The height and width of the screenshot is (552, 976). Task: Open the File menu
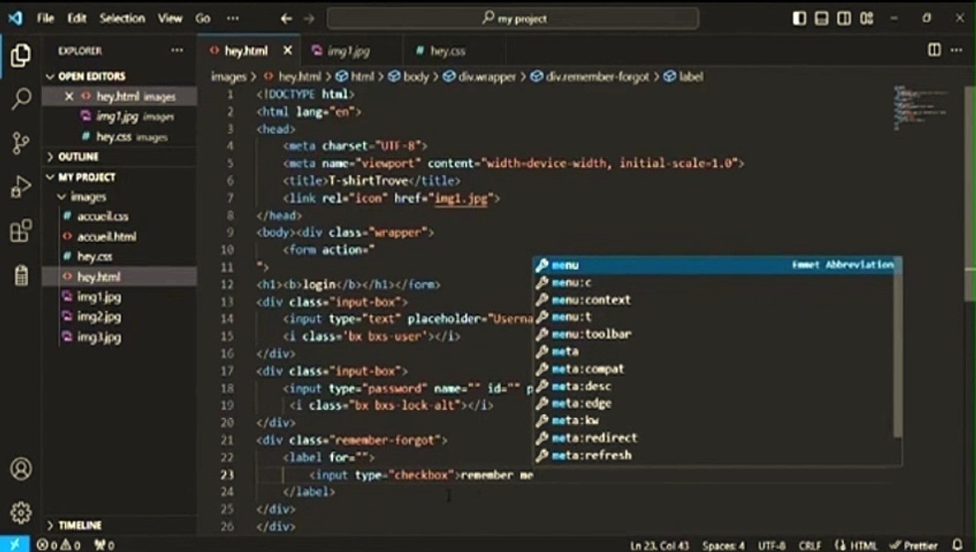45,18
